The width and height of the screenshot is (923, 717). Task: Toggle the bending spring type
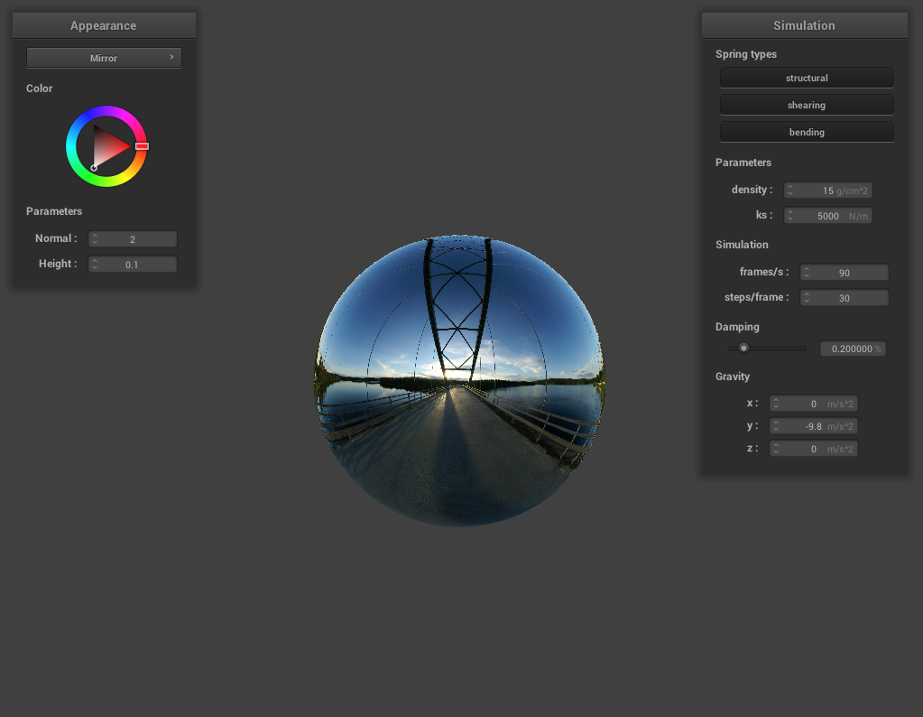click(807, 132)
